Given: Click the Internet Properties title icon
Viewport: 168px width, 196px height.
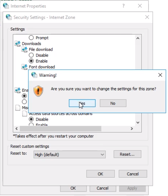Looking at the screenshot, I should (6, 6).
